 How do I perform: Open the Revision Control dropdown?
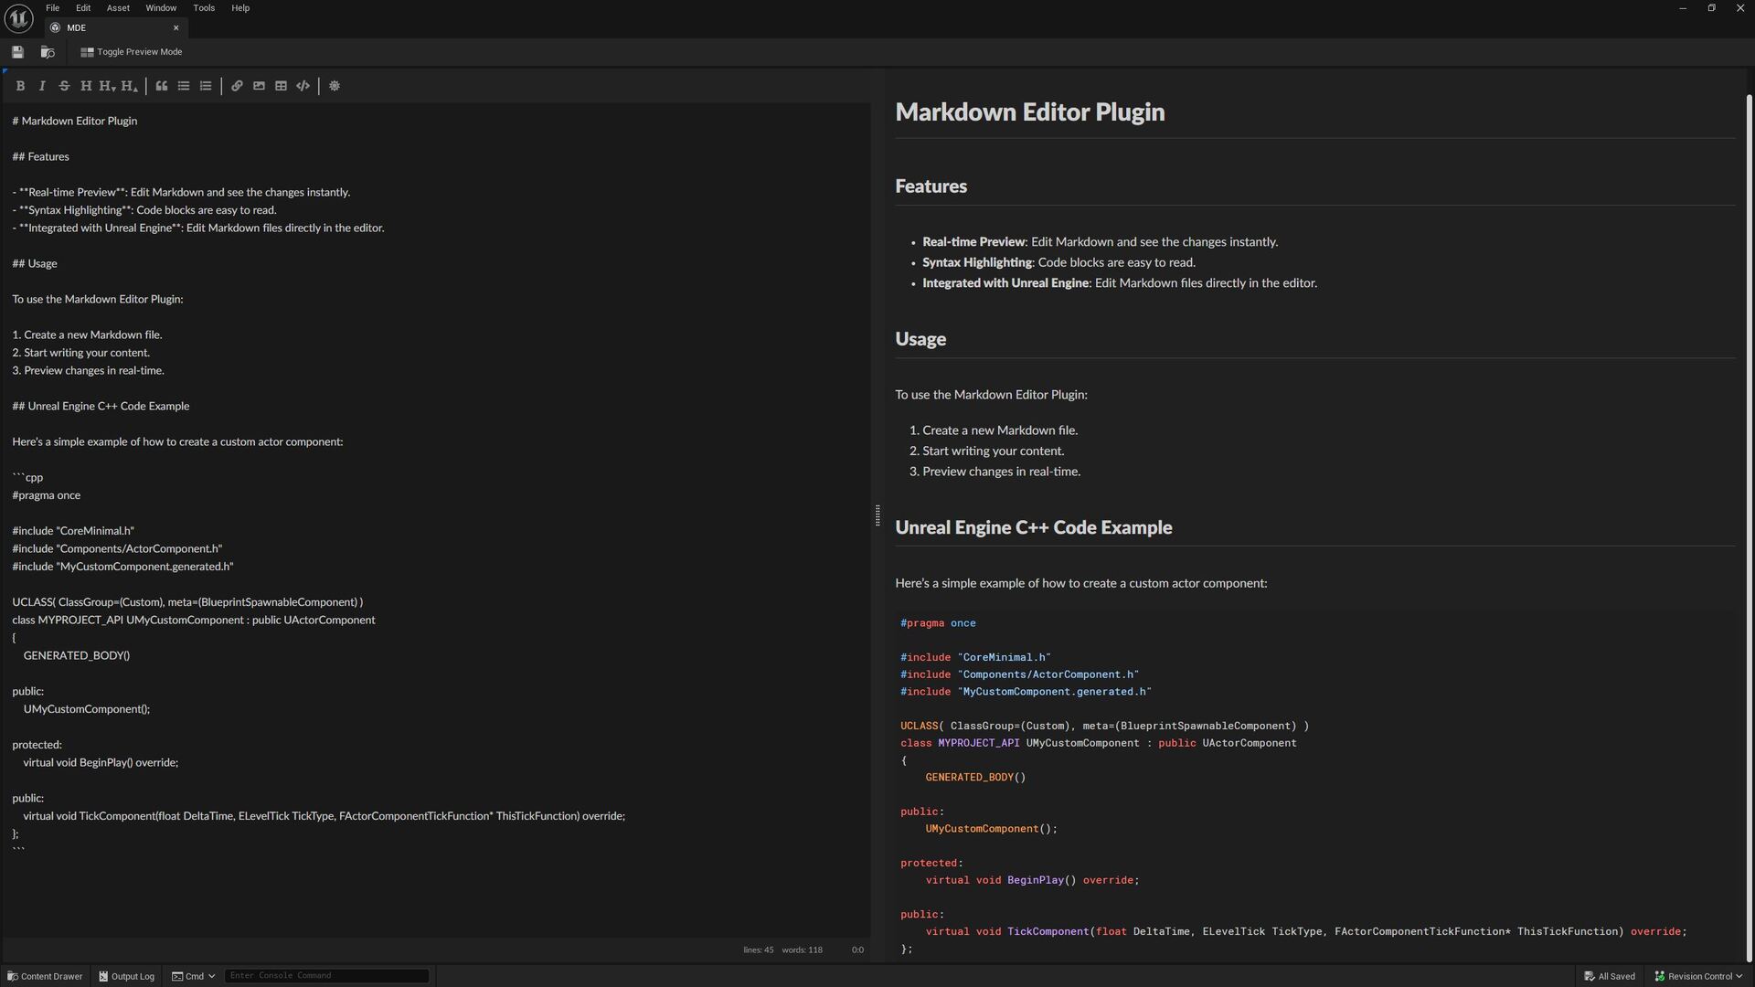[x=1699, y=976]
